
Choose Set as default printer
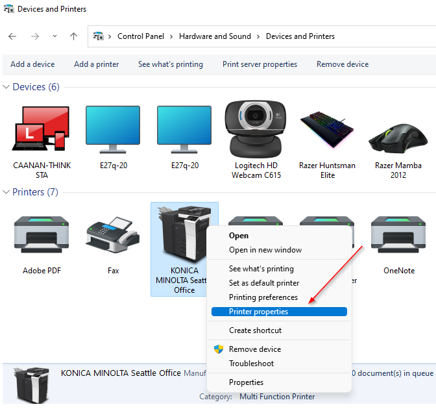click(x=279, y=283)
